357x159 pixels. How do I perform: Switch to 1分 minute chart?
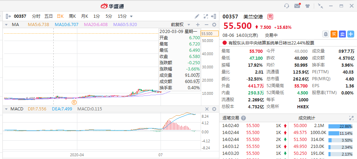click(96, 16)
